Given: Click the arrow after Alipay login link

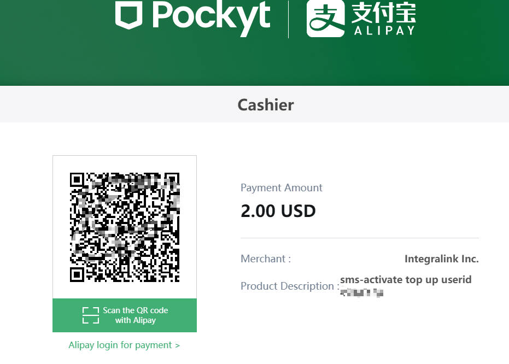Looking at the screenshot, I should coord(177,345).
